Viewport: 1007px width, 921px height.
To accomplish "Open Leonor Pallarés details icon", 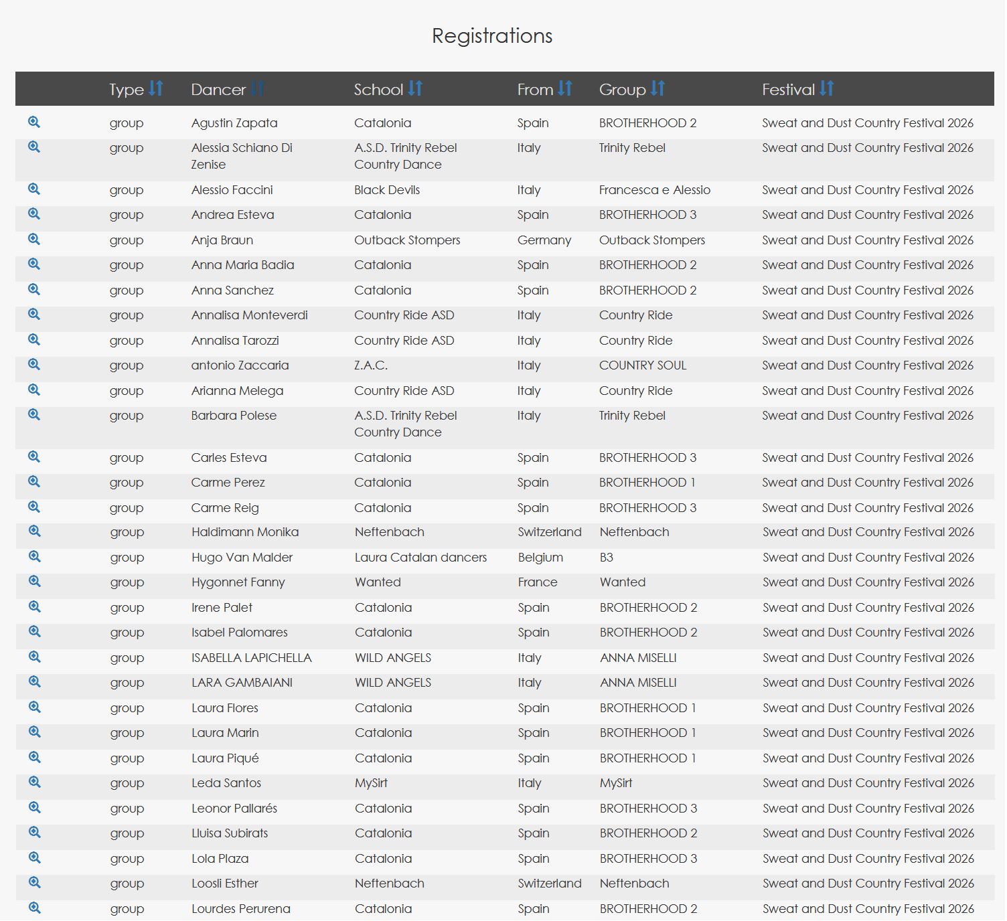I will click(x=35, y=807).
